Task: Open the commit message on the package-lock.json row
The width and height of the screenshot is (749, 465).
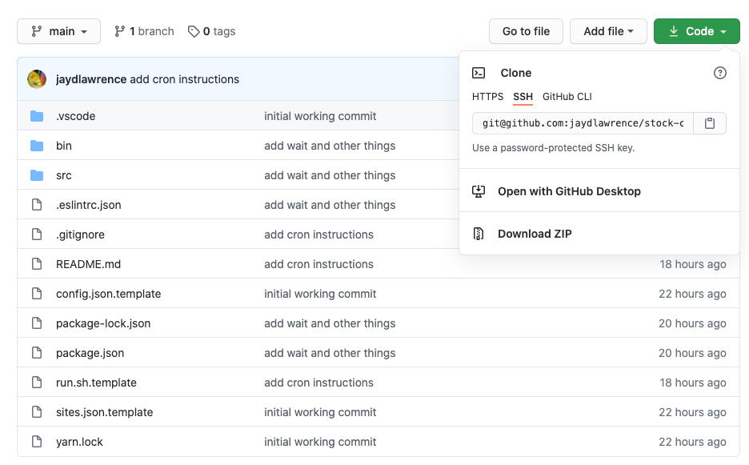Action: click(330, 323)
